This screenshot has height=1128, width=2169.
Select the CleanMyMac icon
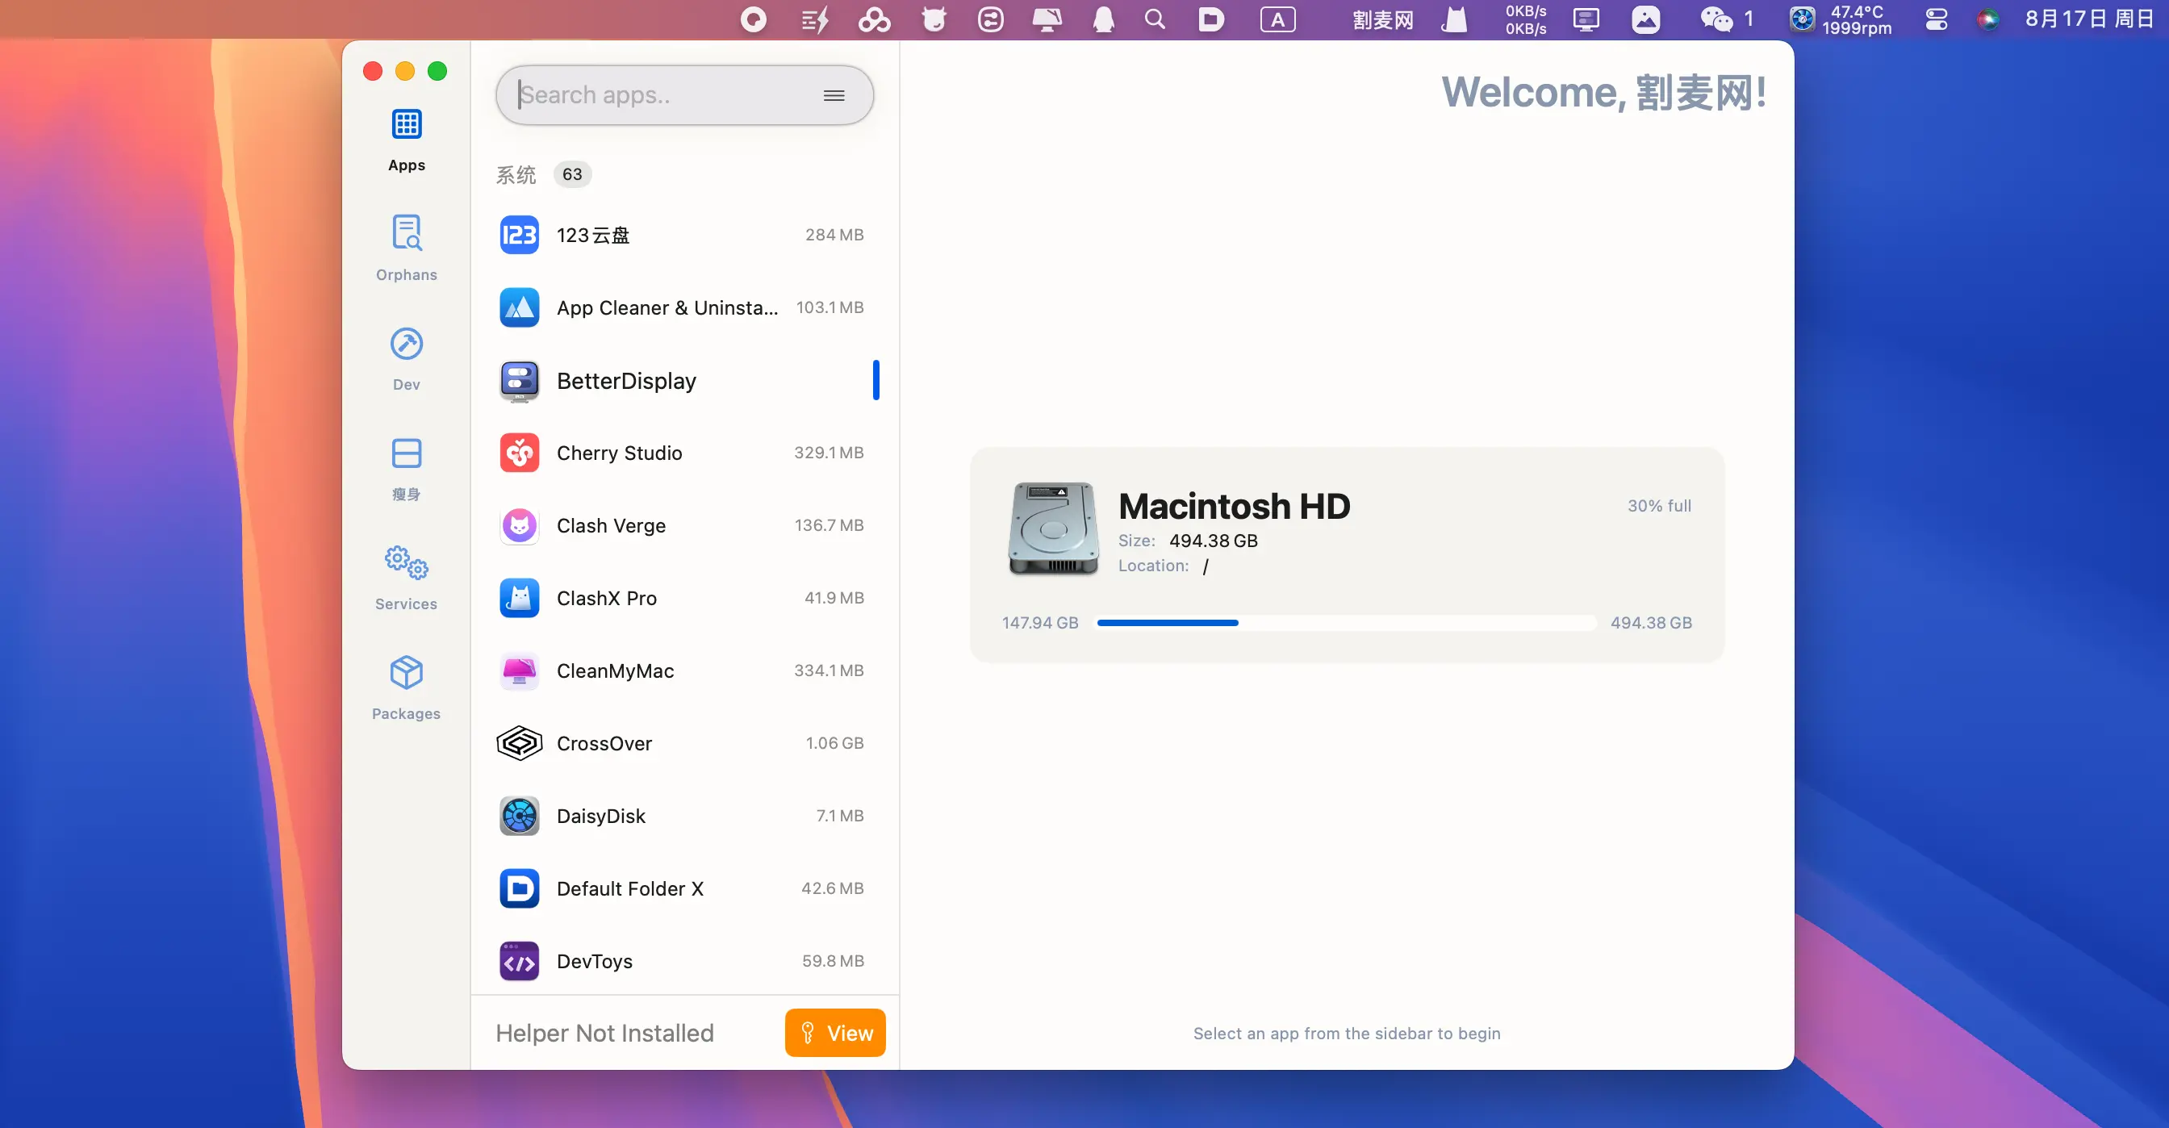point(520,671)
